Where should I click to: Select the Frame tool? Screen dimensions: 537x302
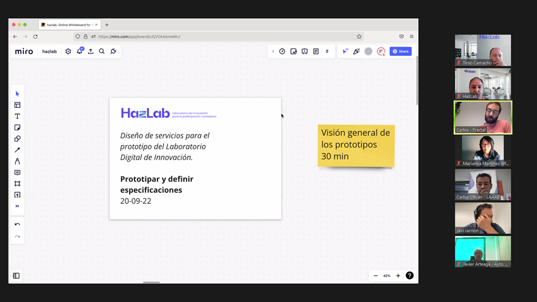click(17, 184)
